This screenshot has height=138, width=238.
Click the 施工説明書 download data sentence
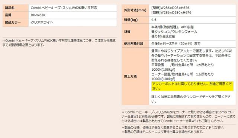tap(191, 99)
